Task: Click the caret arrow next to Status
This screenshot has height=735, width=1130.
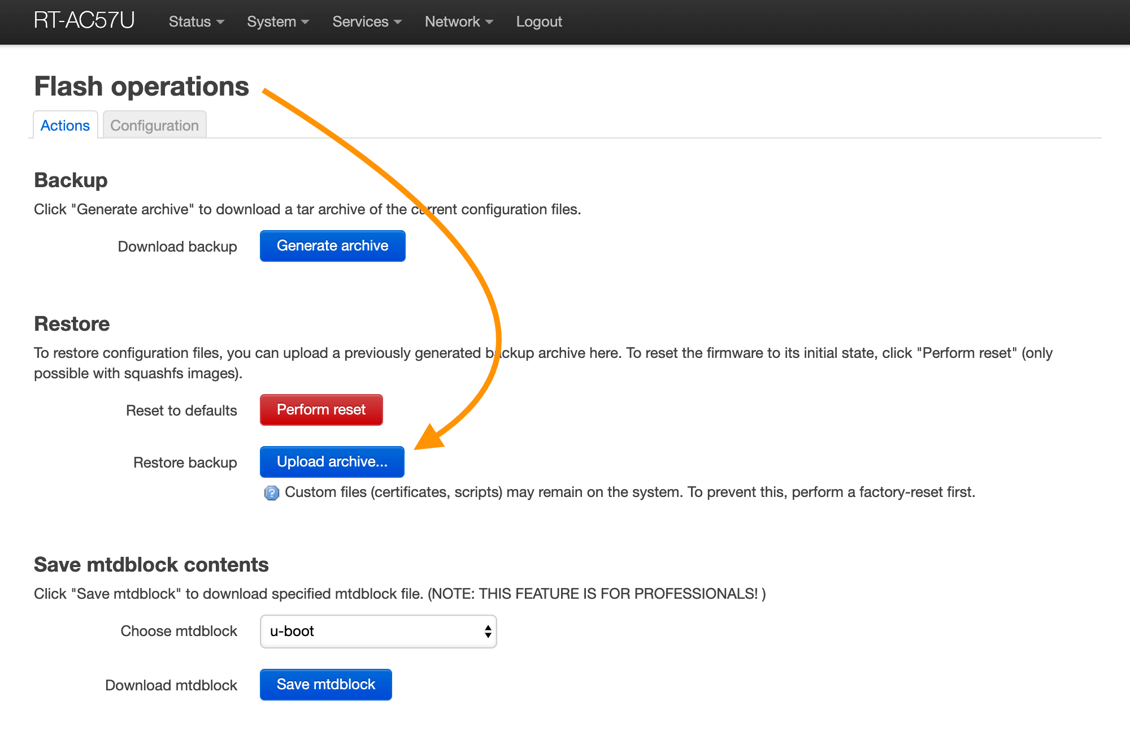Action: pos(220,22)
